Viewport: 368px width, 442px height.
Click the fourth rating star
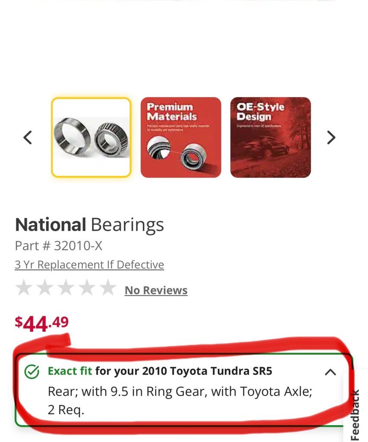[87, 287]
